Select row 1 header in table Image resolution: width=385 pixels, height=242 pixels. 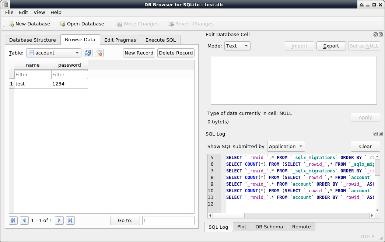[x=11, y=84]
